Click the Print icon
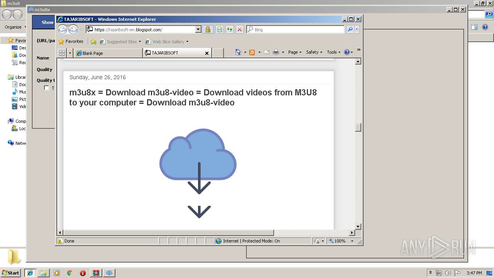494x278 pixels. (x=276, y=52)
